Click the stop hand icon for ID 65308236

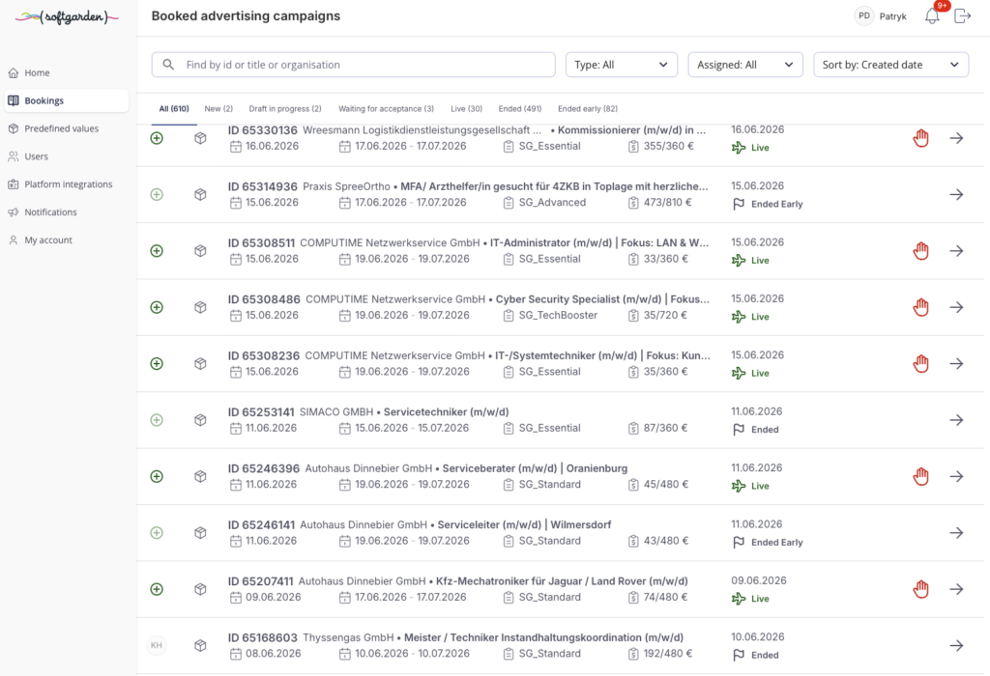click(920, 364)
